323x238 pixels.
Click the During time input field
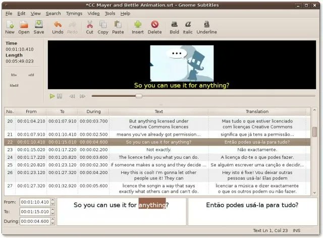[x=35, y=221]
